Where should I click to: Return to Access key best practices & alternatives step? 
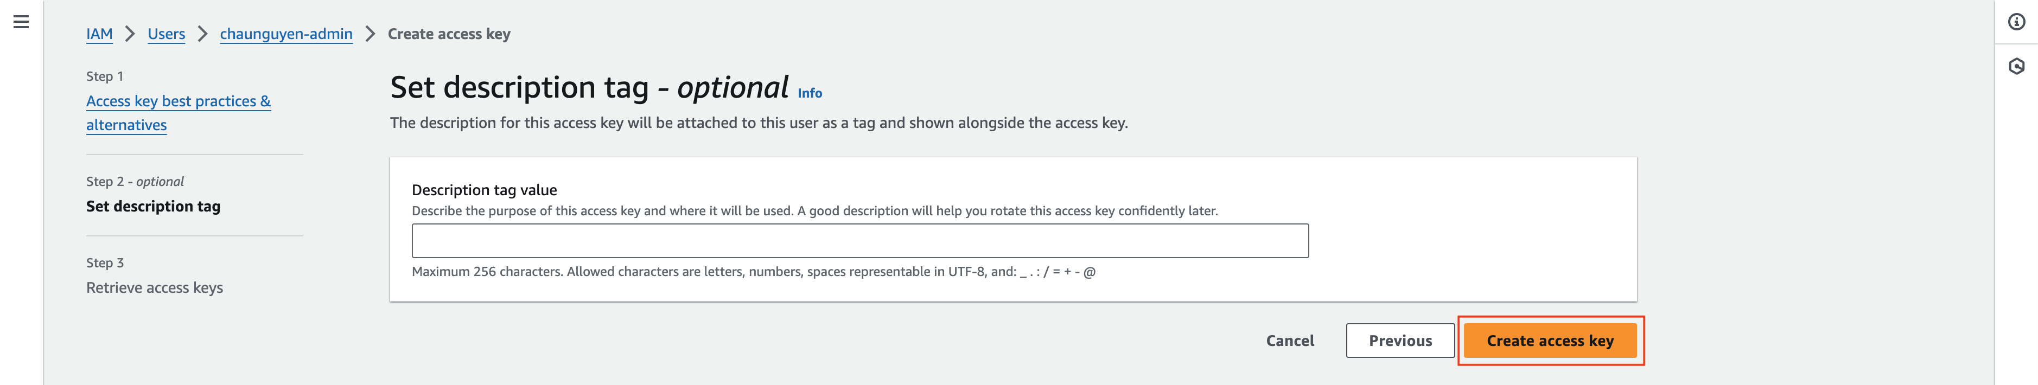pyautogui.click(x=178, y=113)
